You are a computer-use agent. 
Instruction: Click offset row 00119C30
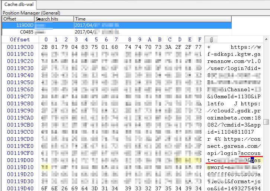(x=20, y=68)
